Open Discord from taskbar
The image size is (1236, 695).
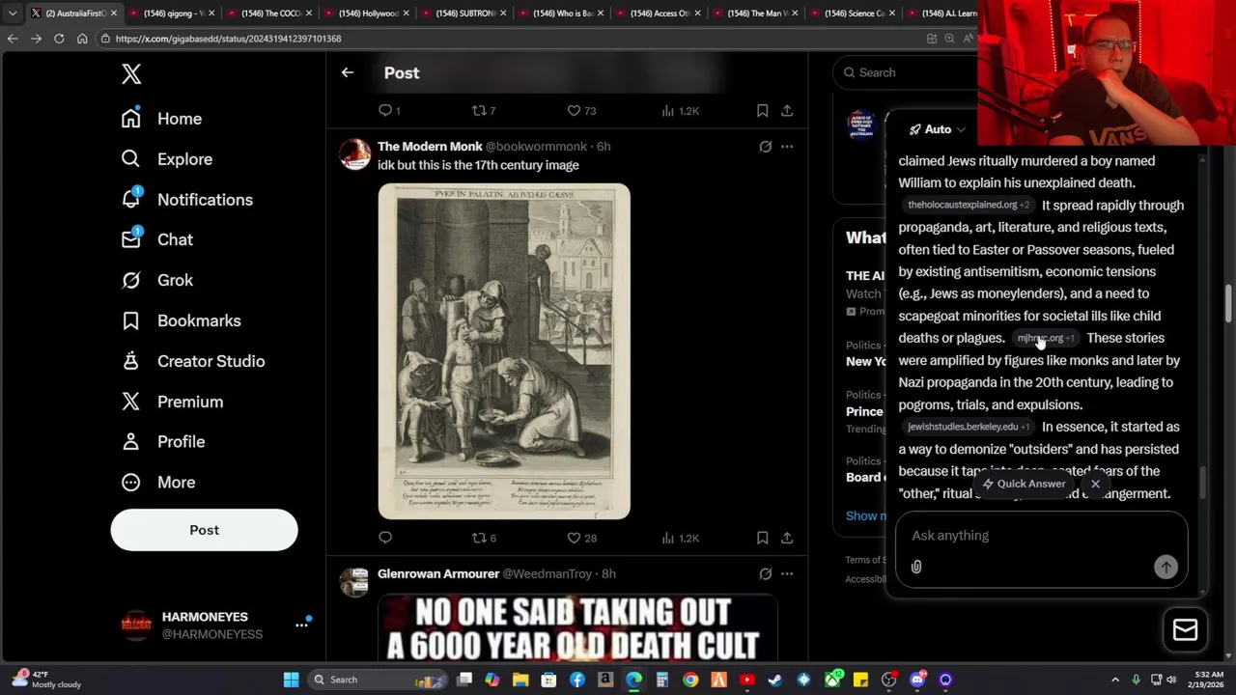tap(917, 680)
